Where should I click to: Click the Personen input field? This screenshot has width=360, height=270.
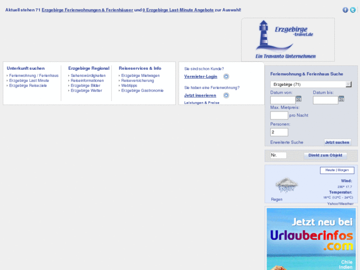[x=279, y=132]
